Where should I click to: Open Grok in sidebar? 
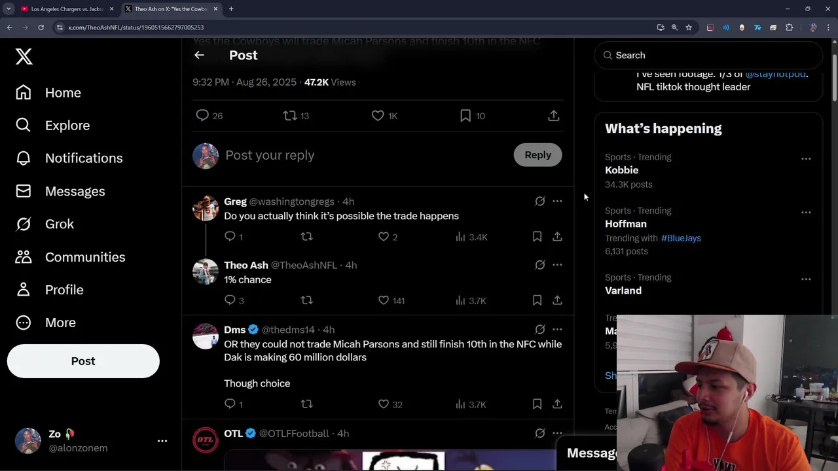coord(45,224)
